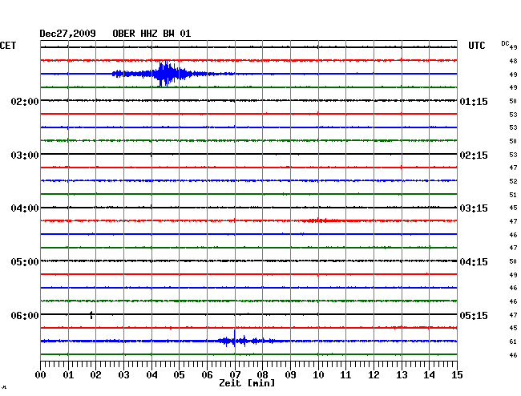Screen dimensions: 521x396
Task: Select DC value 52
Action: pos(513,181)
